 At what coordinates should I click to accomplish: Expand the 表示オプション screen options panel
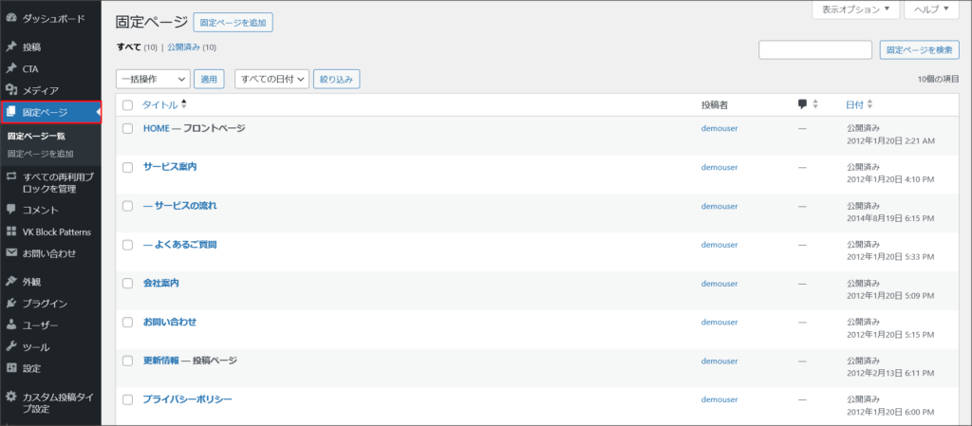855,9
